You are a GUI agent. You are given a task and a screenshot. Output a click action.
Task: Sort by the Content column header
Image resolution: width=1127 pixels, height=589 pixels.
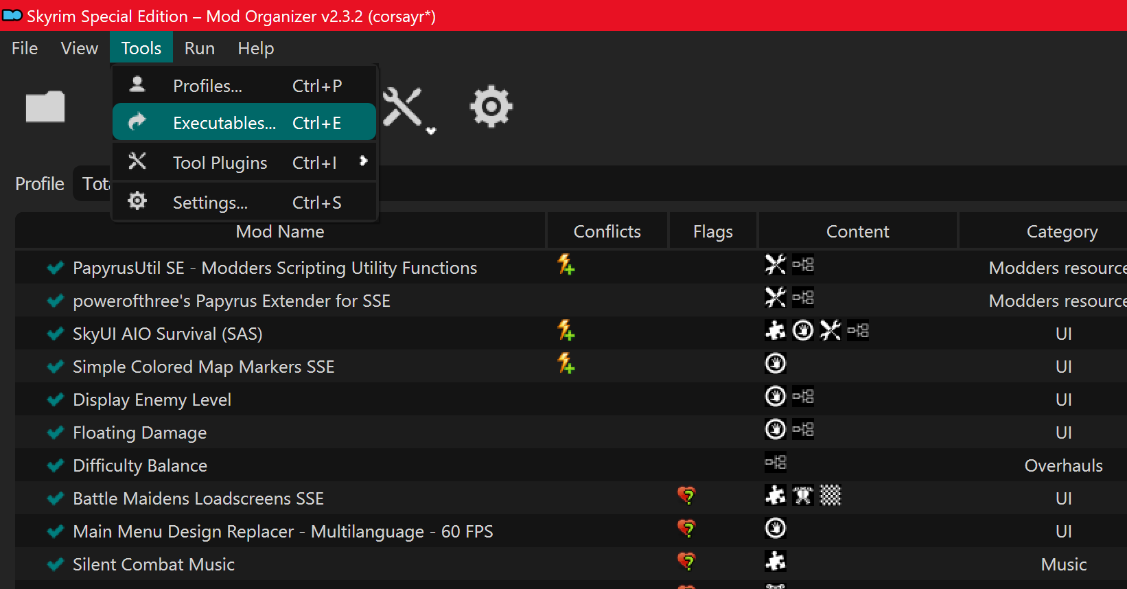click(x=858, y=231)
